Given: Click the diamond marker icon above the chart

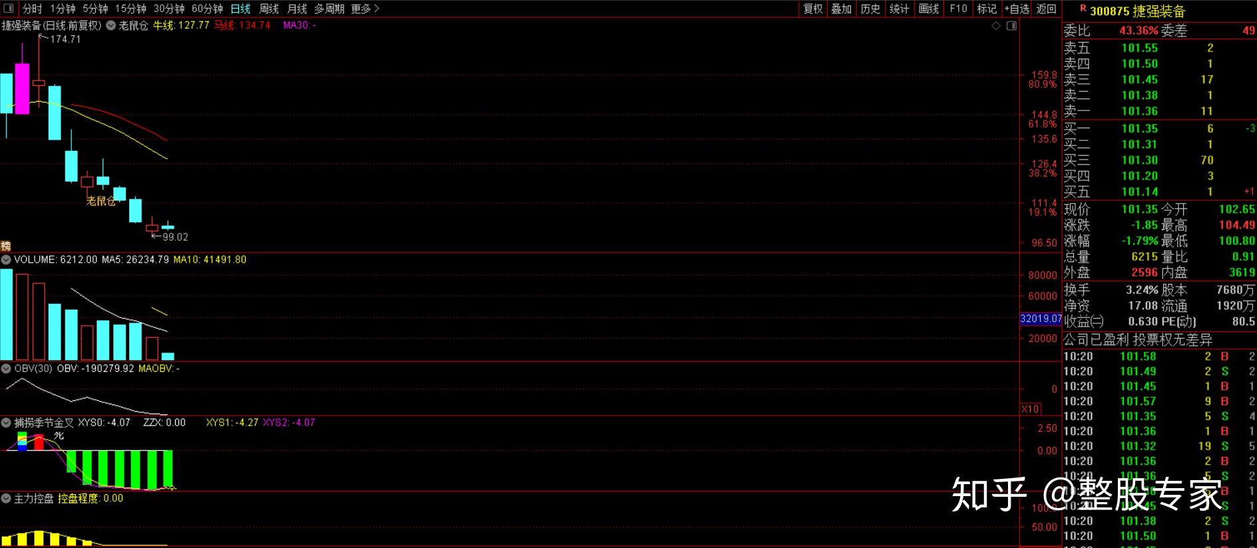Looking at the screenshot, I should [x=996, y=26].
